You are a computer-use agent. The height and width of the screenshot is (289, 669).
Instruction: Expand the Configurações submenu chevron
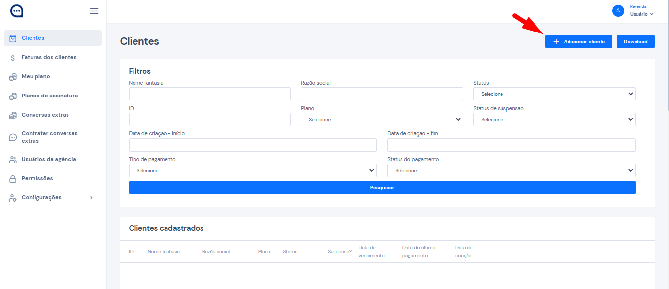[91, 198]
